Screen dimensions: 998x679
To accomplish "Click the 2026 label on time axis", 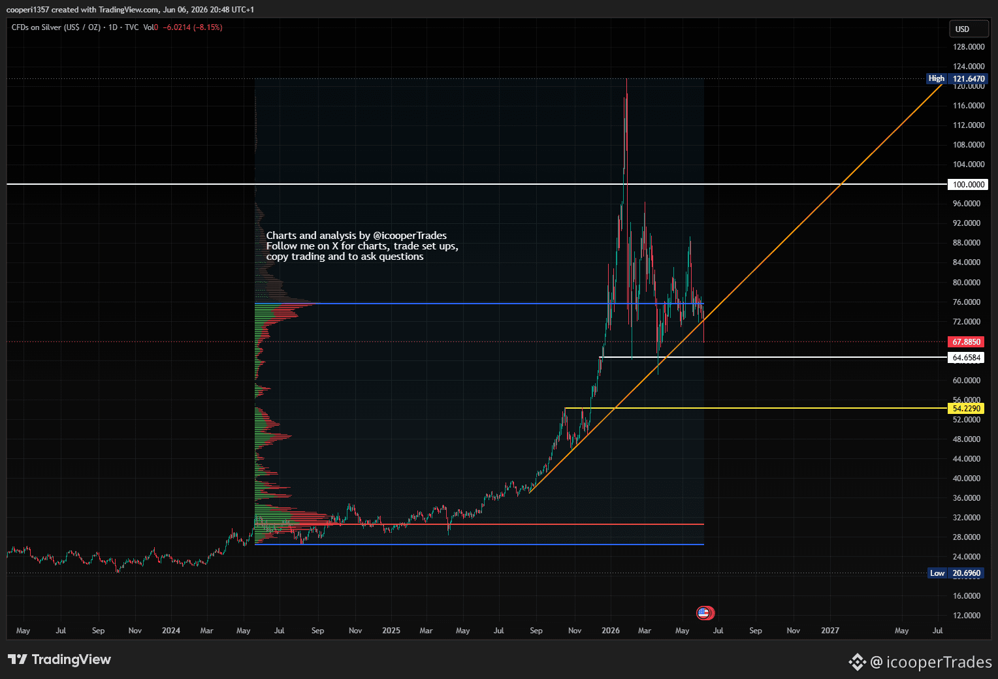I will [611, 631].
